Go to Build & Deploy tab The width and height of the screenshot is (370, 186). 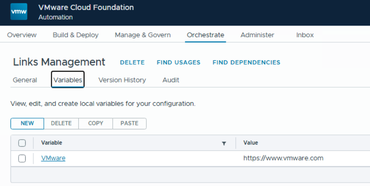[x=76, y=35]
